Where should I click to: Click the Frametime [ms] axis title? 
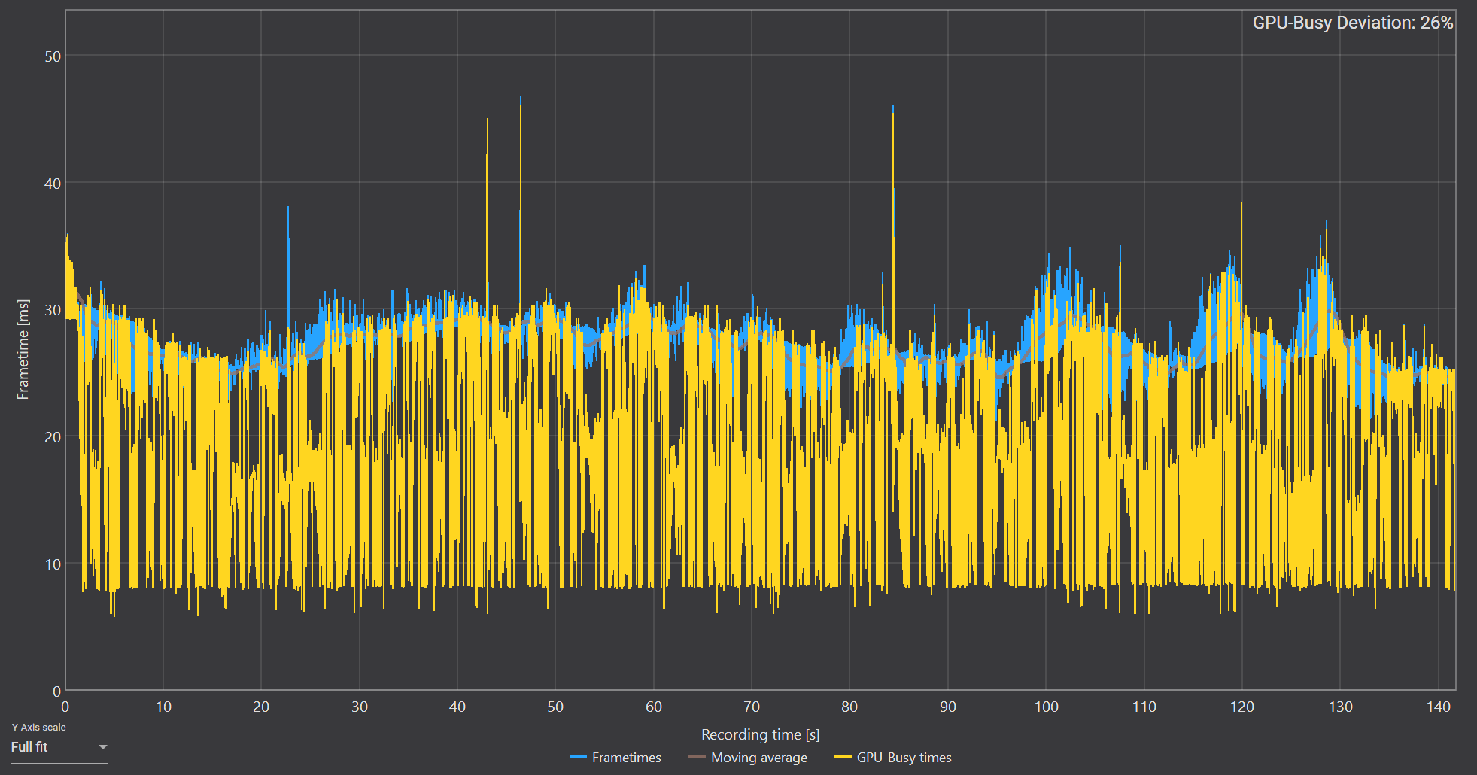[x=23, y=349]
